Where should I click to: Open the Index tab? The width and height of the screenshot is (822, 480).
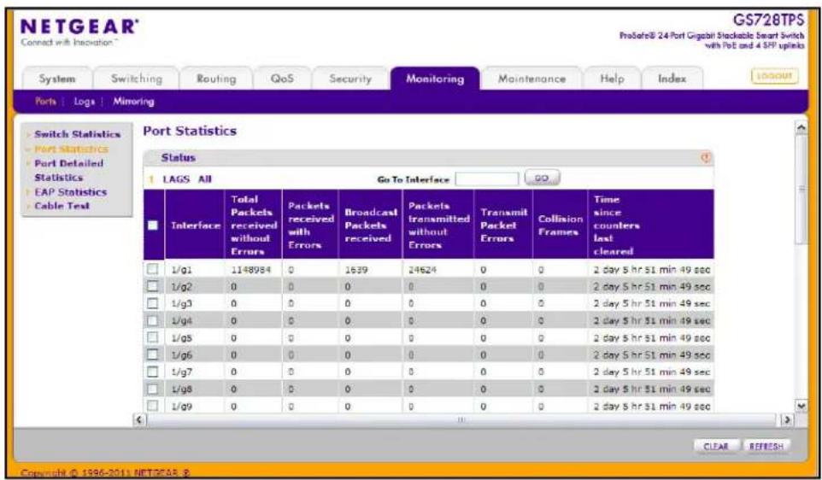[672, 79]
